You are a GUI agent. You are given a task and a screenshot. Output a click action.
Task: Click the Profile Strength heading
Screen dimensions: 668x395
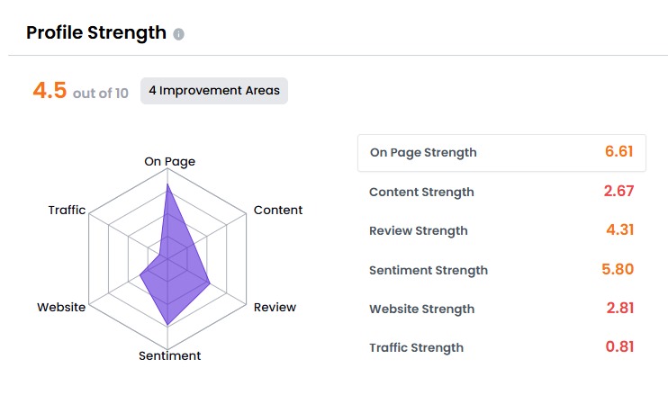(x=95, y=33)
